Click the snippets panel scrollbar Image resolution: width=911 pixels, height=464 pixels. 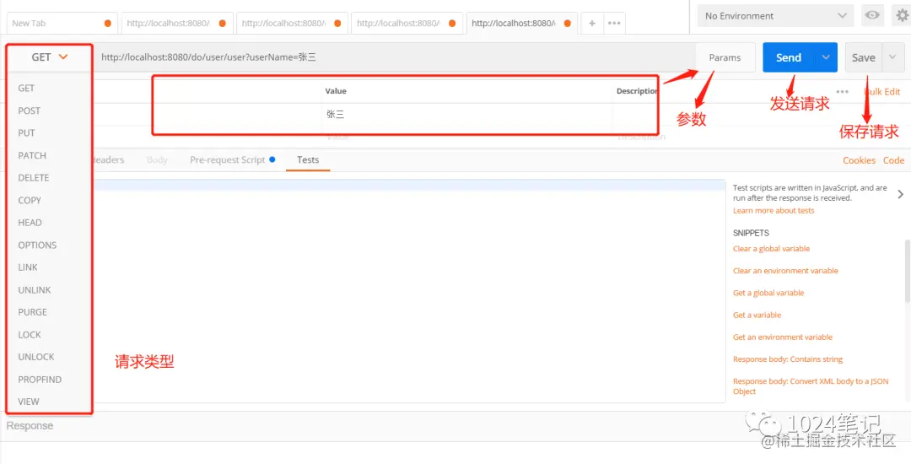pos(908,270)
